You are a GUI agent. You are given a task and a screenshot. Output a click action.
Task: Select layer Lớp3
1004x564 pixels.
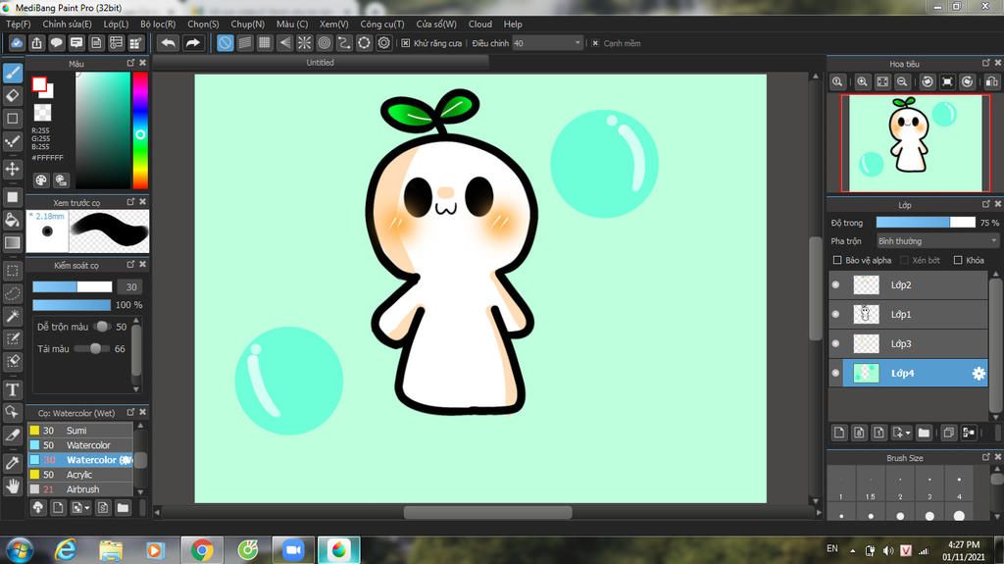[x=908, y=343]
